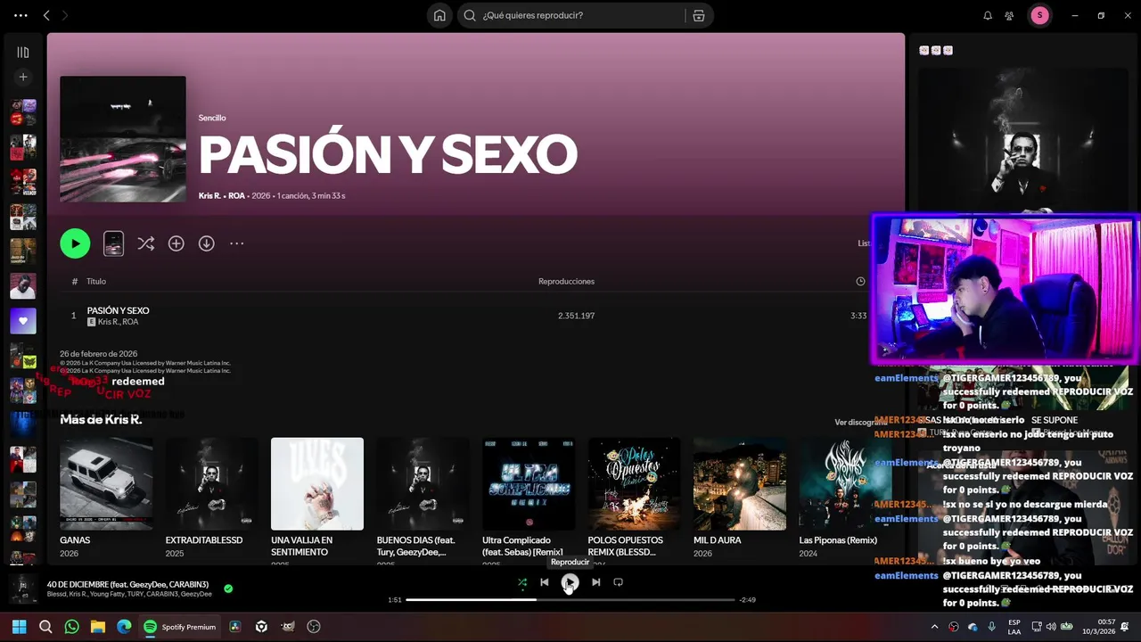Open the Browse icon in search bar
The height and width of the screenshot is (642, 1141).
699,15
